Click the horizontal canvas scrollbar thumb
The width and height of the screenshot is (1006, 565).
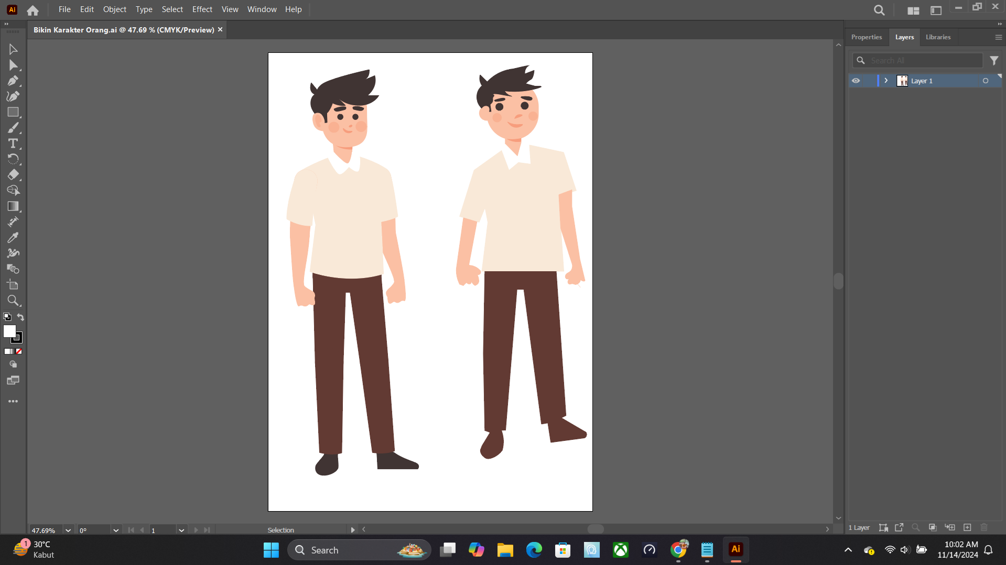(596, 529)
